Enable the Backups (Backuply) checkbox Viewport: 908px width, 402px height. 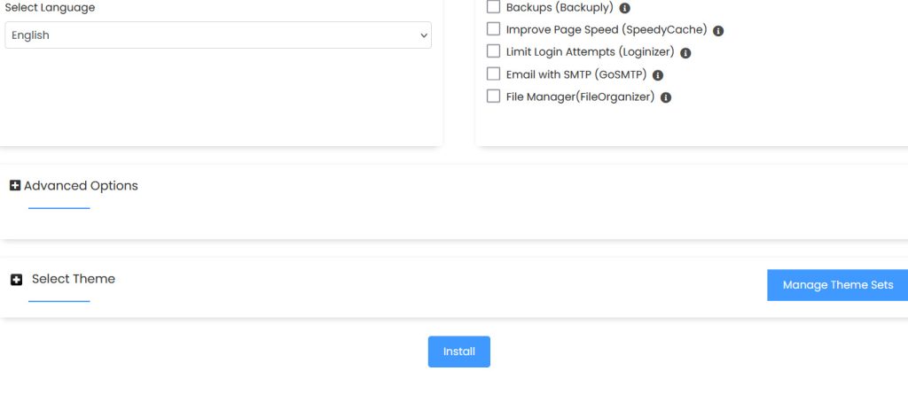click(493, 7)
